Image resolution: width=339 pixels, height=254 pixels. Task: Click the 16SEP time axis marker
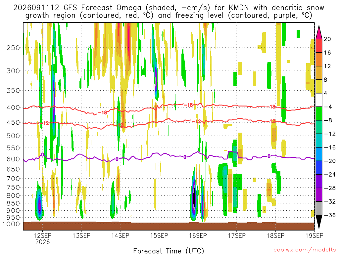tap(198, 235)
